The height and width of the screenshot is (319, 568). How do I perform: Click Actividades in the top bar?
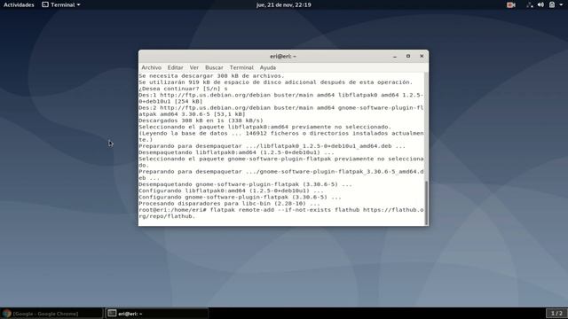pyautogui.click(x=19, y=4)
